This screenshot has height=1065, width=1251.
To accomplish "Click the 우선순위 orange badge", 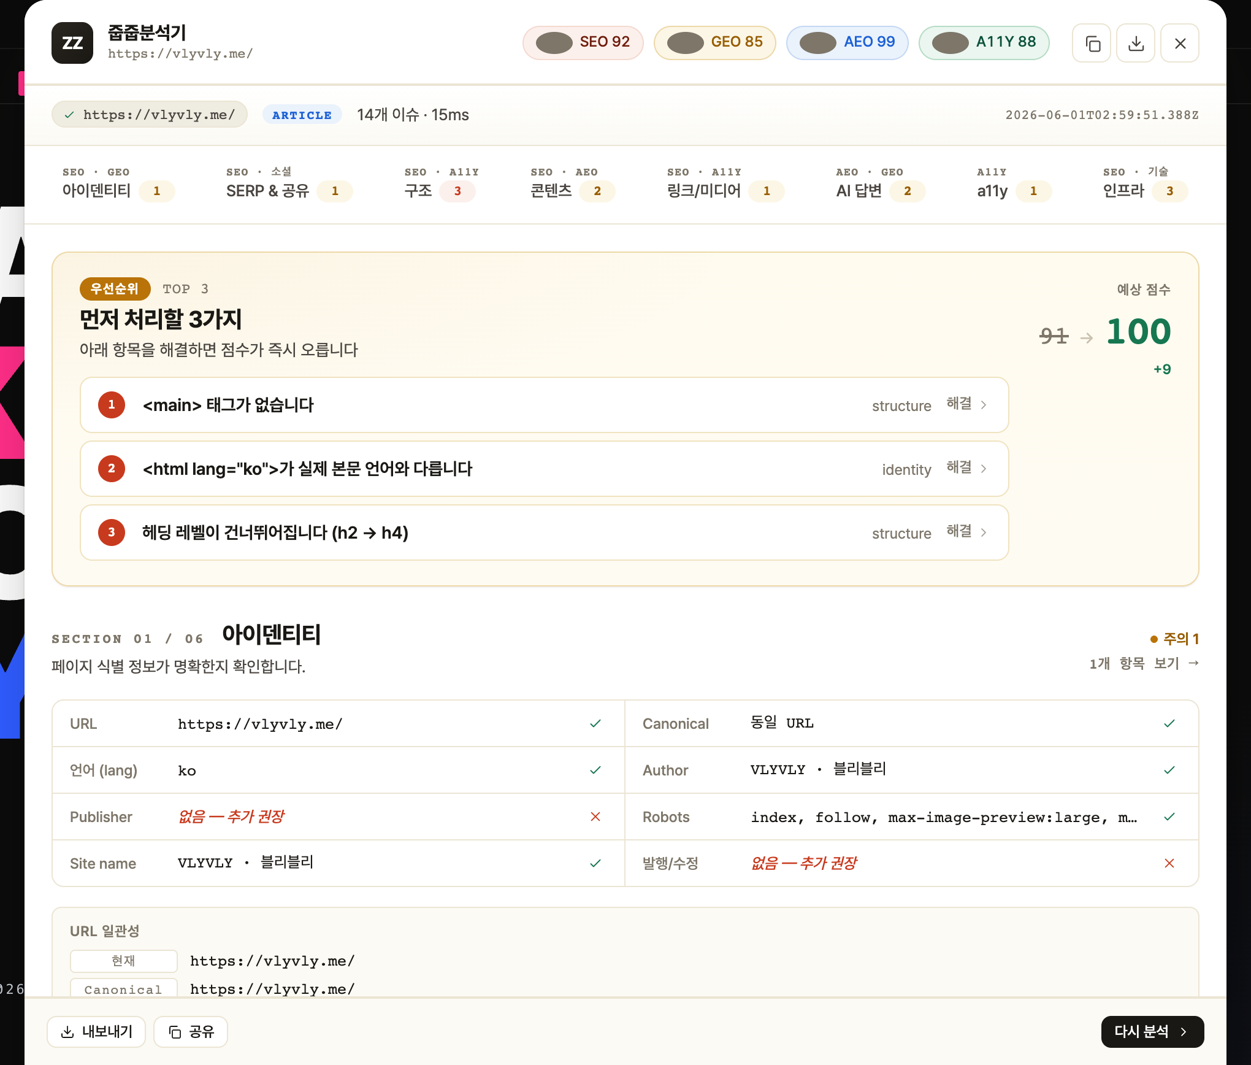I will click(115, 289).
